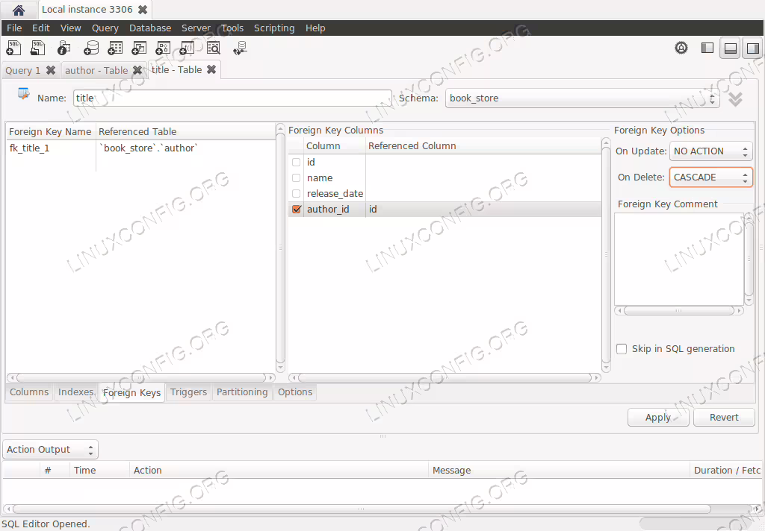
Task: Toggle the bottom output panel icon
Action: 731,48
